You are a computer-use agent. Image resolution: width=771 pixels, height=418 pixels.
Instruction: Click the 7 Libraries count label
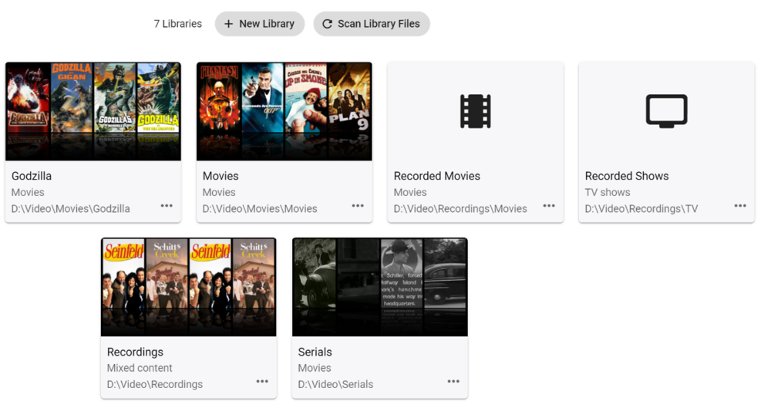click(178, 24)
